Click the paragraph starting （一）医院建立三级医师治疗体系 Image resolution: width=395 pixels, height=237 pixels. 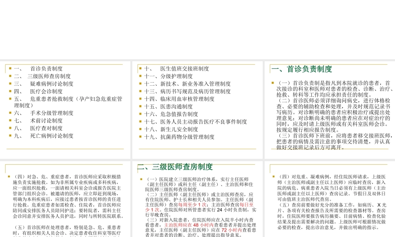pyautogui.click(x=199, y=184)
